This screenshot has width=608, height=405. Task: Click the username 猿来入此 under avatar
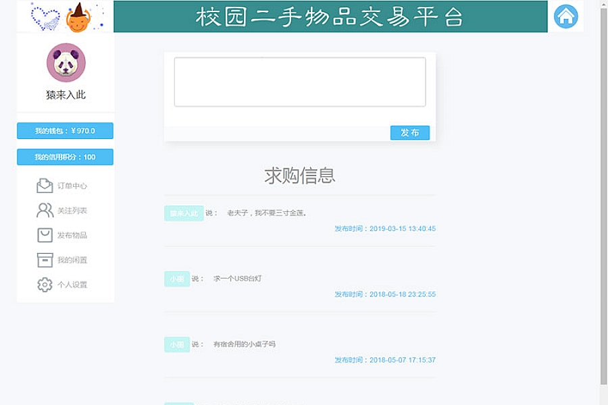(66, 95)
